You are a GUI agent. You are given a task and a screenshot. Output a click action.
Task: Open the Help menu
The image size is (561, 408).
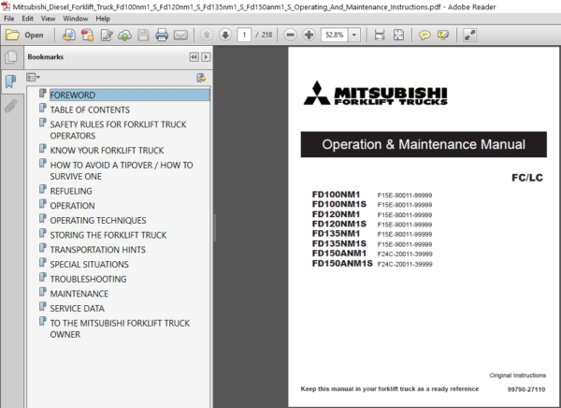103,19
